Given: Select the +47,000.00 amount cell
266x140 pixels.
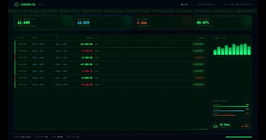Looking at the screenshot, I should [x=86, y=65].
